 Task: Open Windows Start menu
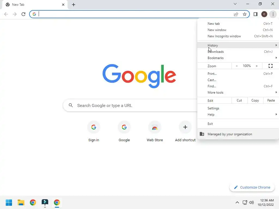click(9, 202)
